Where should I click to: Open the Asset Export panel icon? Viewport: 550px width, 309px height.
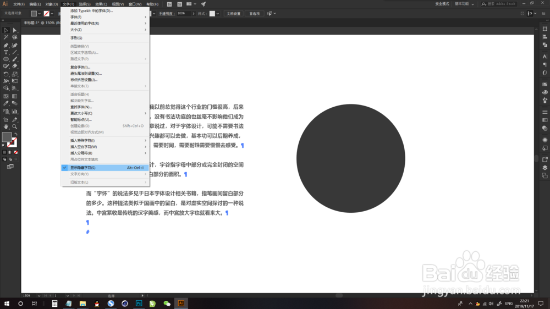[x=544, y=159]
